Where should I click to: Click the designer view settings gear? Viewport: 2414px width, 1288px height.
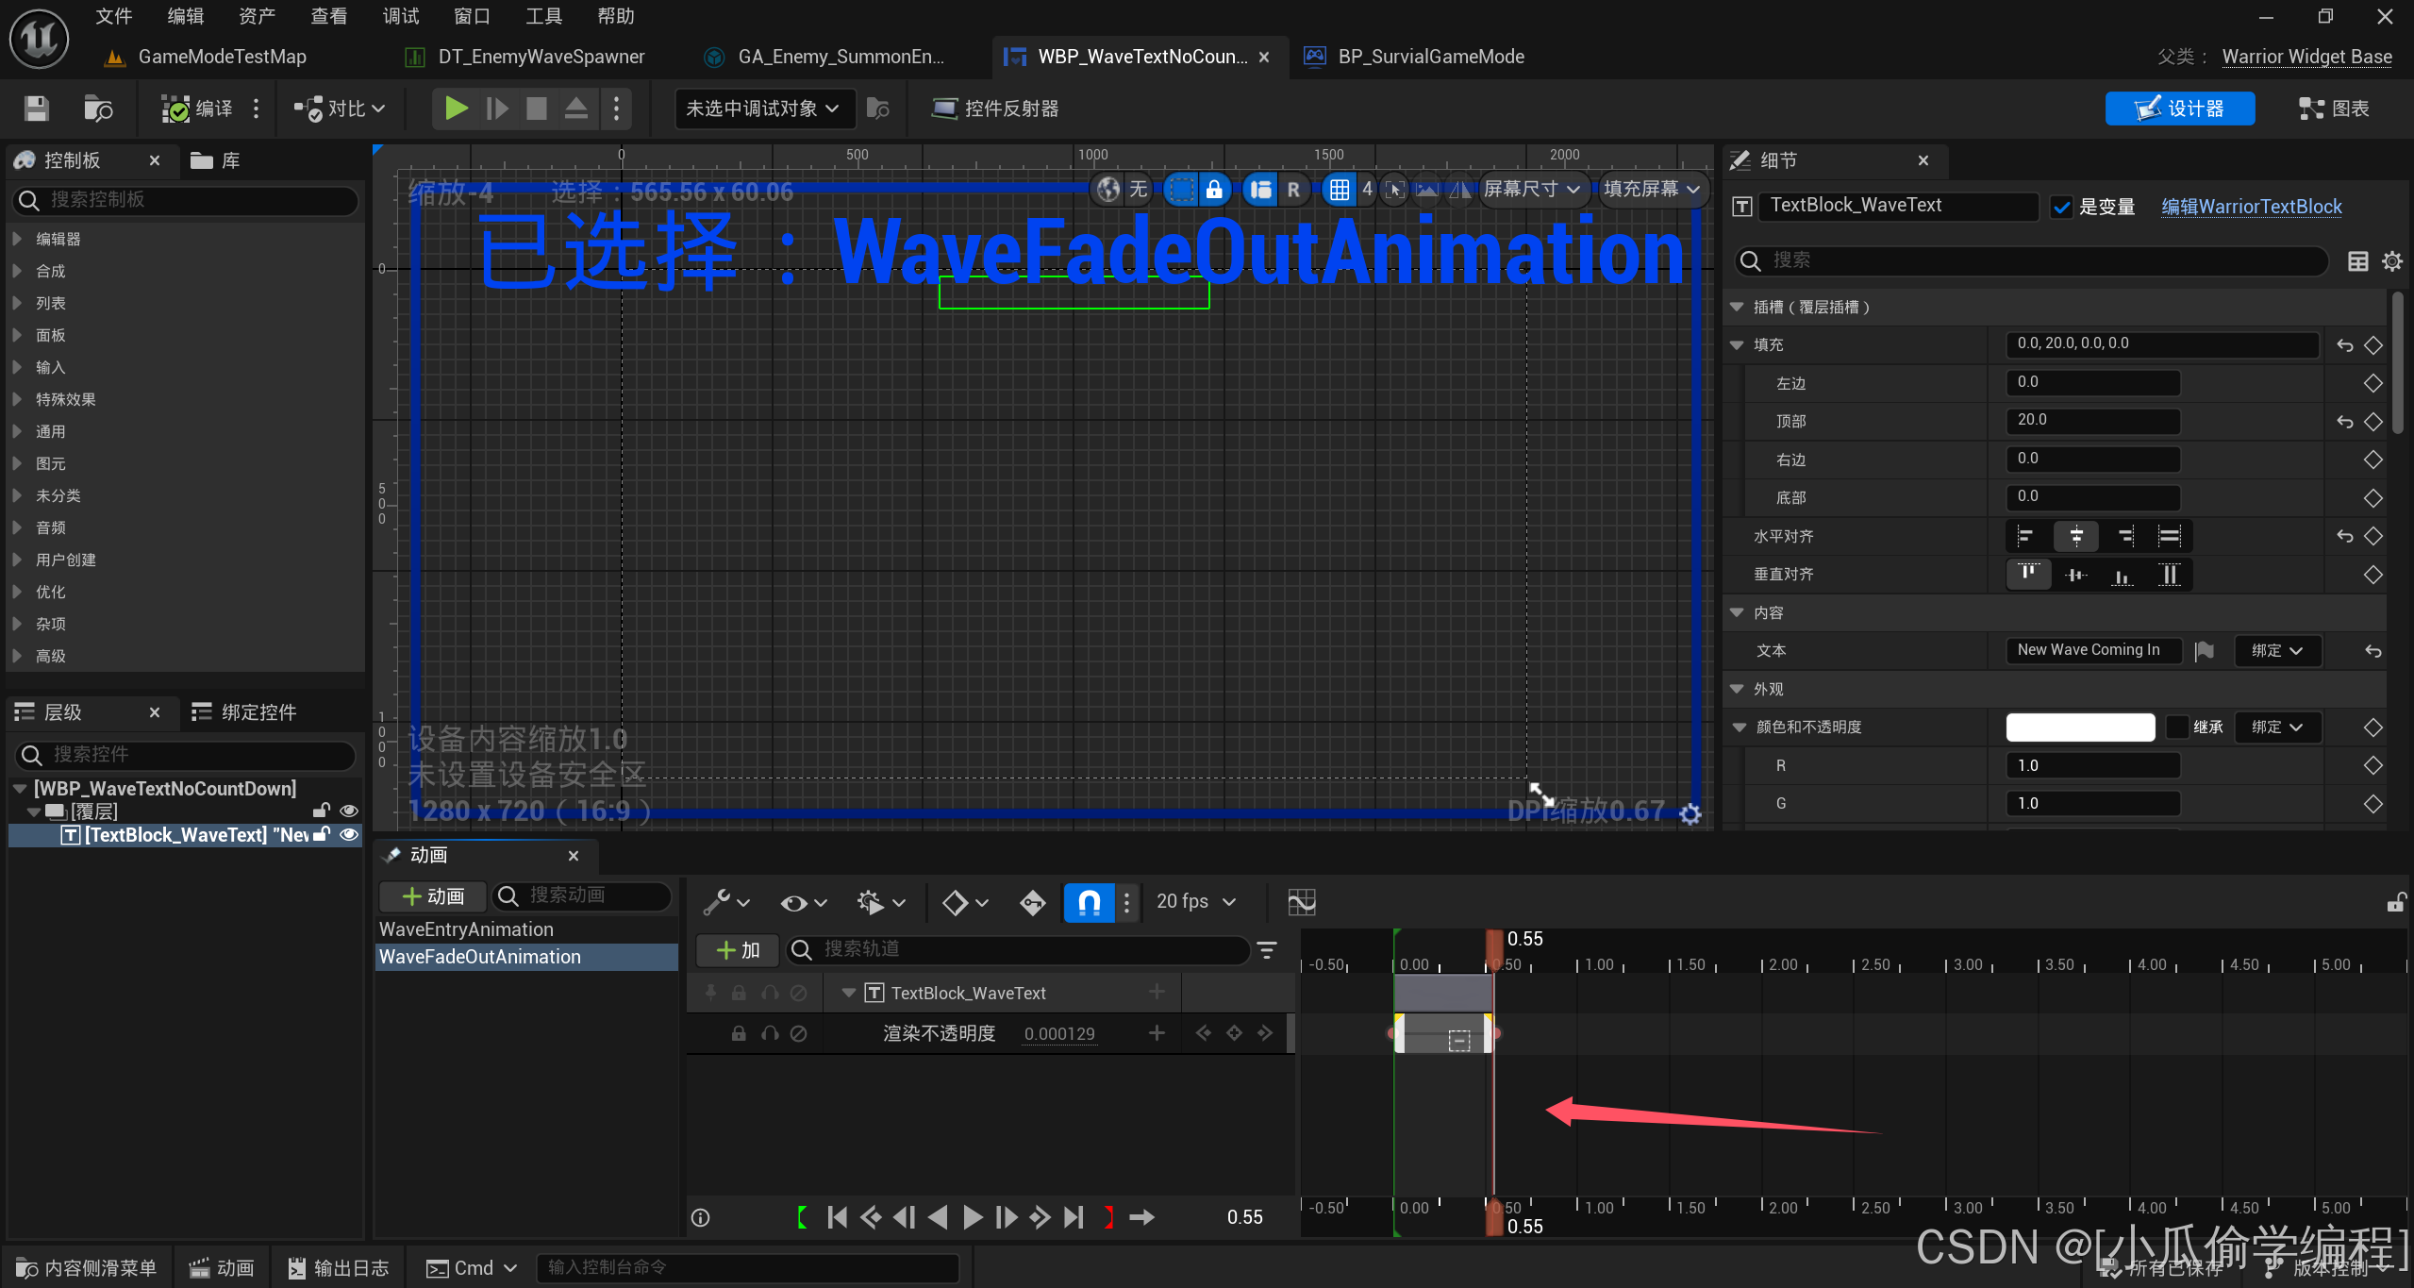tap(1690, 813)
